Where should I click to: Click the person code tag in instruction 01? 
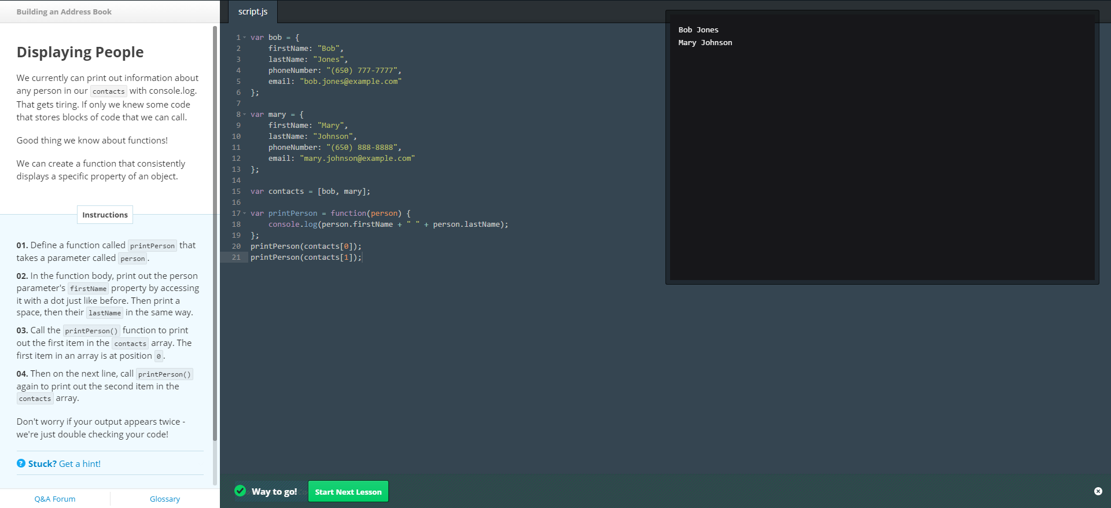pyautogui.click(x=133, y=259)
